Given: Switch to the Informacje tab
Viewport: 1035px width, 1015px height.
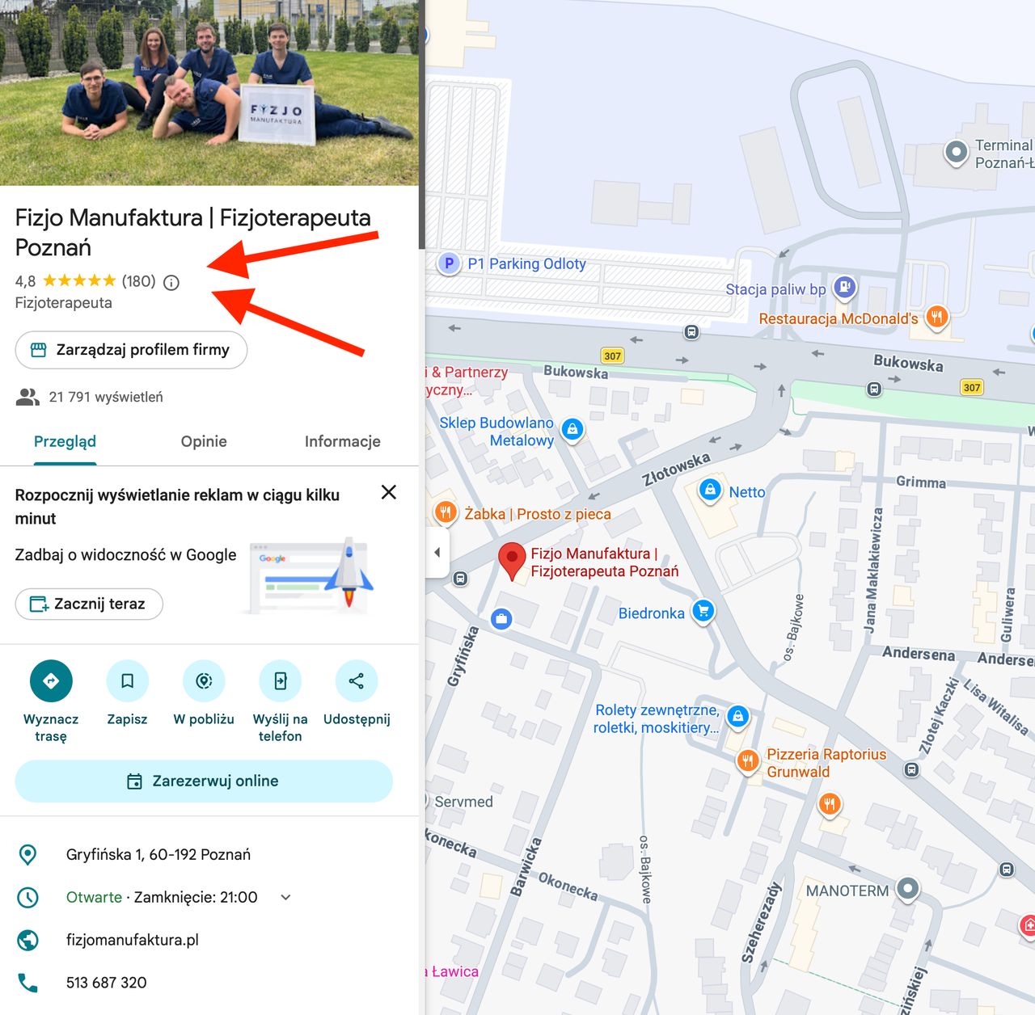Looking at the screenshot, I should tap(343, 442).
